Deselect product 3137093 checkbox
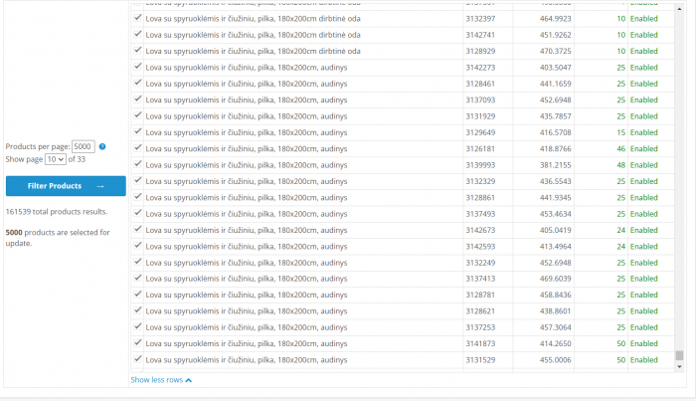 point(137,100)
